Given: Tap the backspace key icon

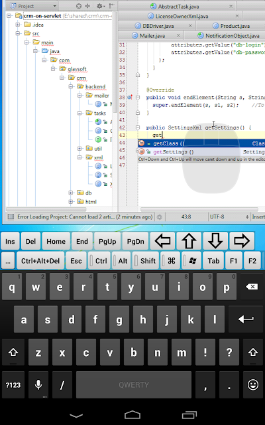Looking at the screenshot, I should [x=252, y=287].
